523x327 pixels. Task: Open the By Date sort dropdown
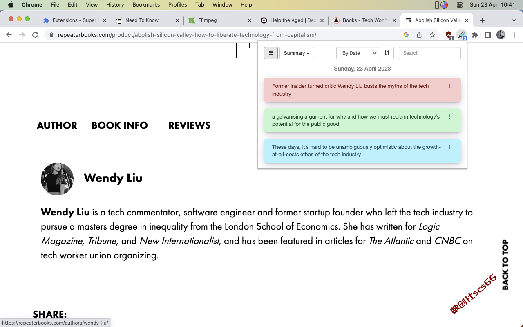pyautogui.click(x=357, y=53)
